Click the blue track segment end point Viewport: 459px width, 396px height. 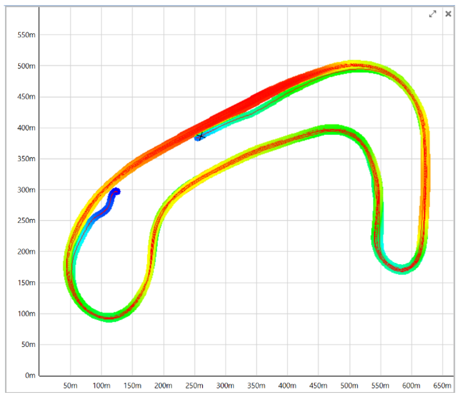(117, 191)
